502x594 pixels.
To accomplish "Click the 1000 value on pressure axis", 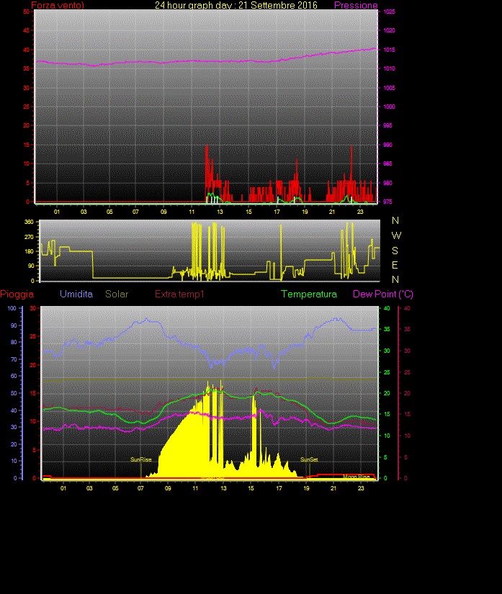I will 388,107.
